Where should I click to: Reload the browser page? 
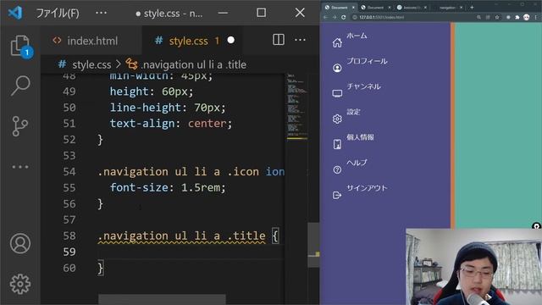tap(343, 17)
